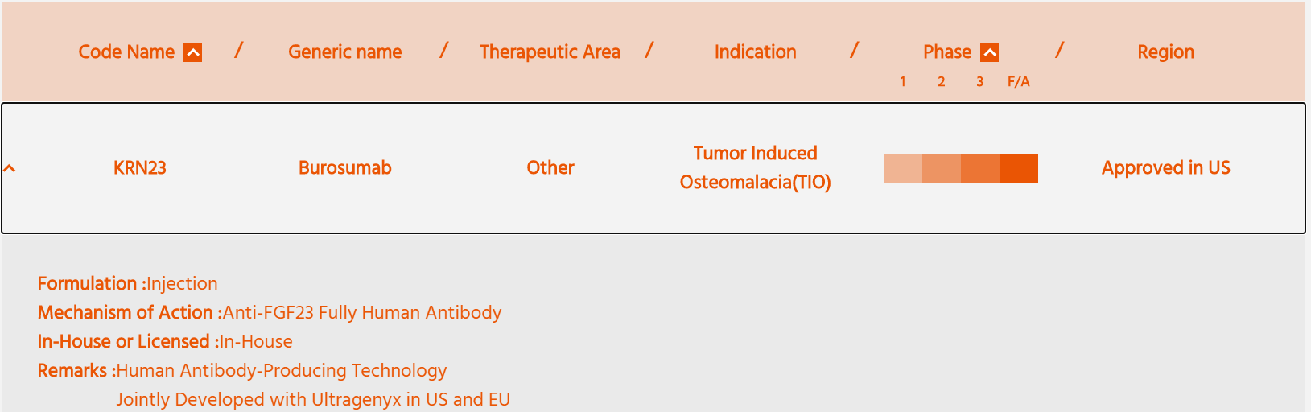Viewport: 1311px width, 412px height.
Task: Select the Therapeutic Area column header
Action: [x=550, y=52]
